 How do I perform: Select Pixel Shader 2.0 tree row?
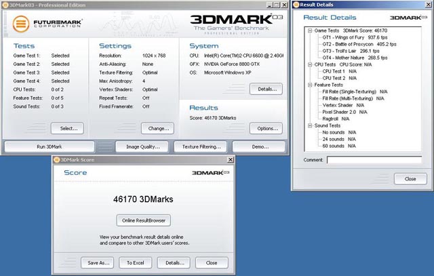coord(344,112)
